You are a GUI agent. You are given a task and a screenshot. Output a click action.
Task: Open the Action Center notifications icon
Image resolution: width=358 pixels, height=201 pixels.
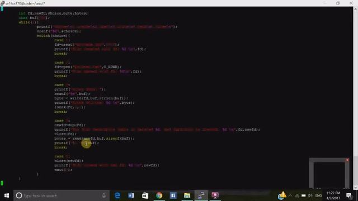coord(349,195)
